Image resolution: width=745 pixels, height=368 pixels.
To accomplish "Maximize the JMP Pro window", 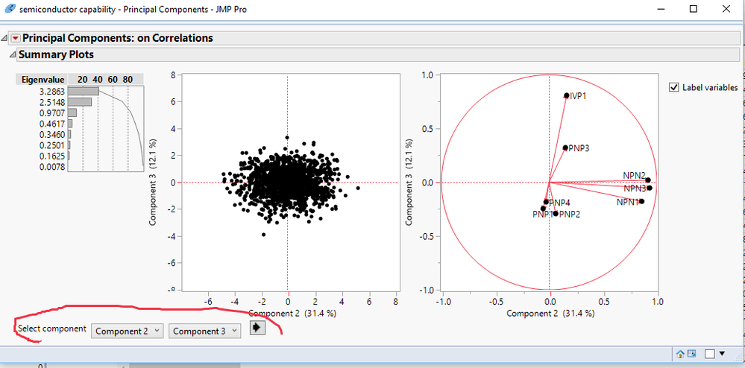I will click(x=694, y=9).
